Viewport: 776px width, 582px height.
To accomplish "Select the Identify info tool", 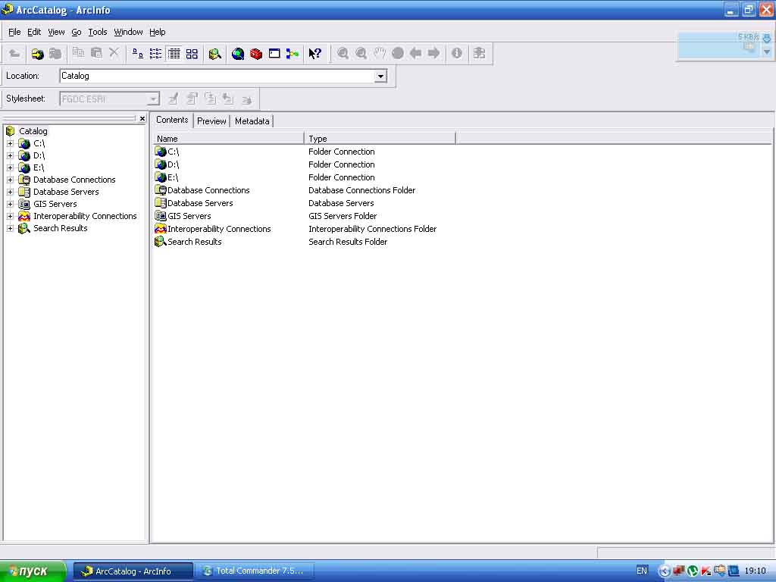I will point(457,53).
